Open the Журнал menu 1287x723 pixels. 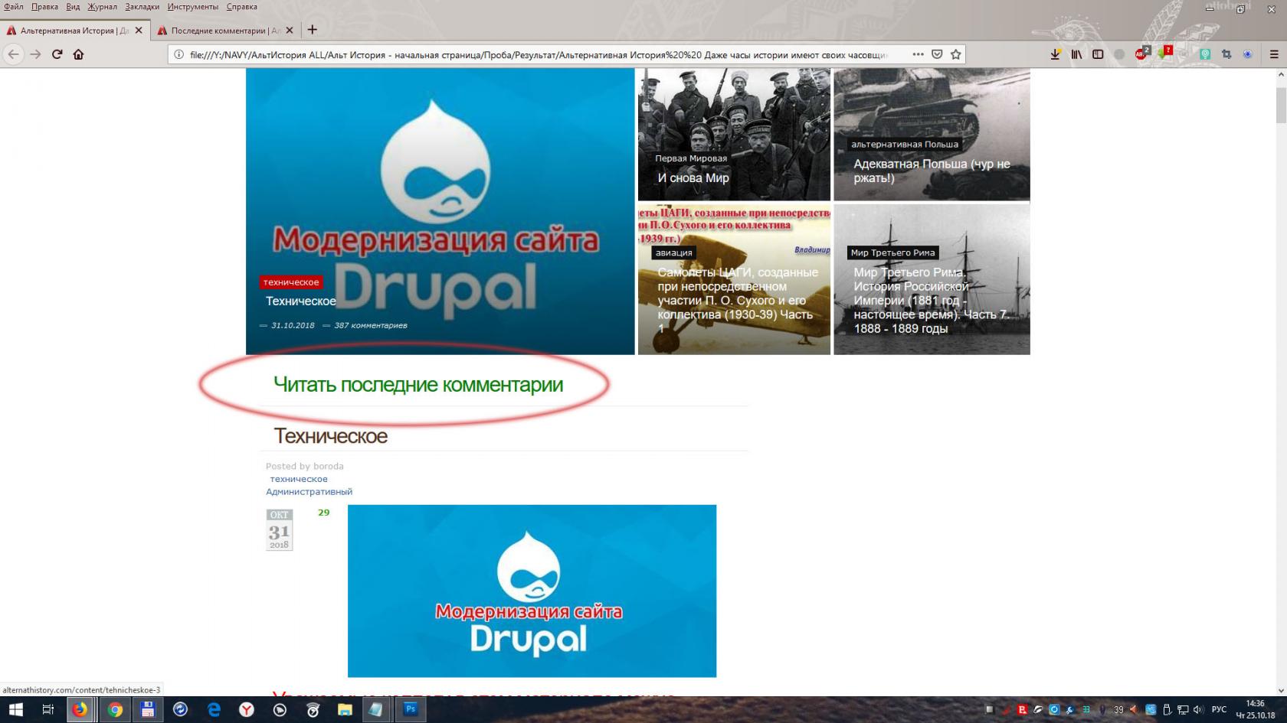(102, 7)
